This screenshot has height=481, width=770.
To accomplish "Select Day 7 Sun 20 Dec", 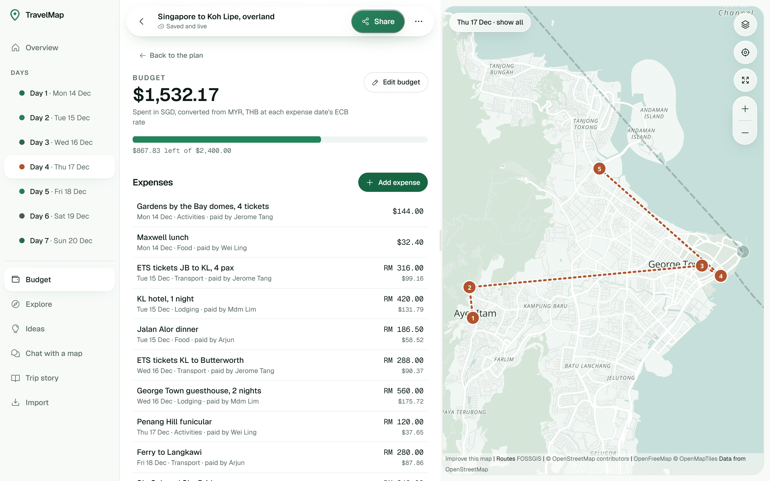I will coord(60,241).
